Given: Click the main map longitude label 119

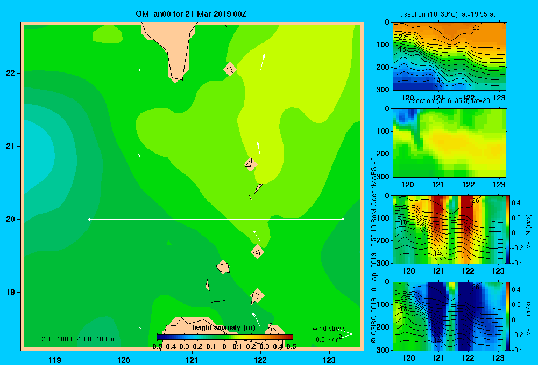Looking at the screenshot, I should click(55, 360).
